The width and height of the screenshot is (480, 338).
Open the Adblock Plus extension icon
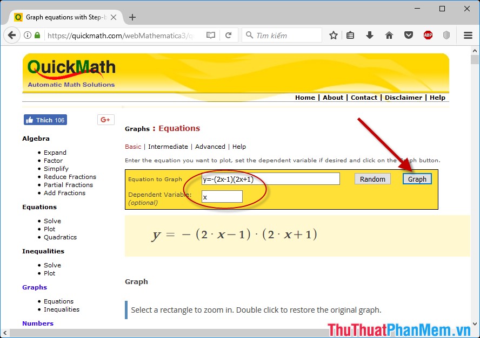click(x=428, y=35)
